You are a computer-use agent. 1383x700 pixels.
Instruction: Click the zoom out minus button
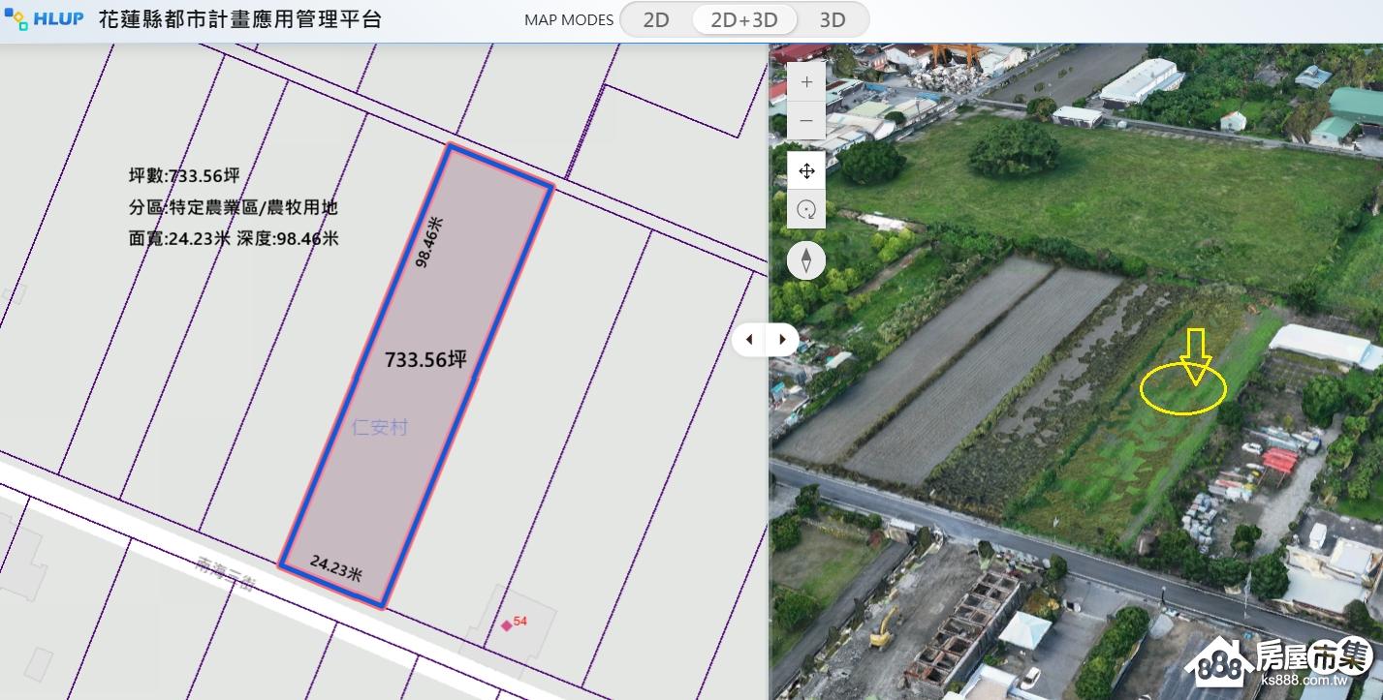point(806,121)
